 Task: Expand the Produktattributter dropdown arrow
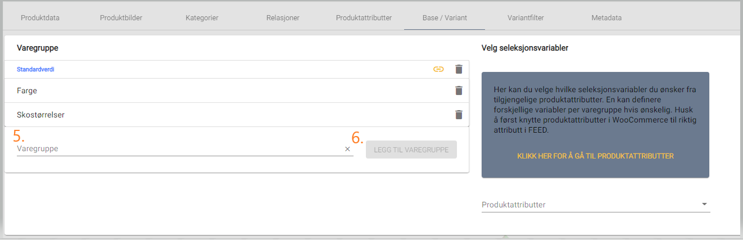point(704,205)
